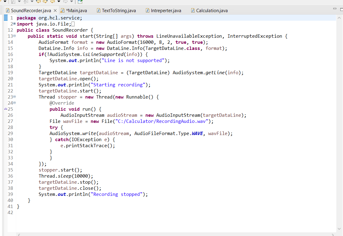The image size is (343, 236).
Task: Click the WAVE constant on line 29
Action: (x=197, y=134)
